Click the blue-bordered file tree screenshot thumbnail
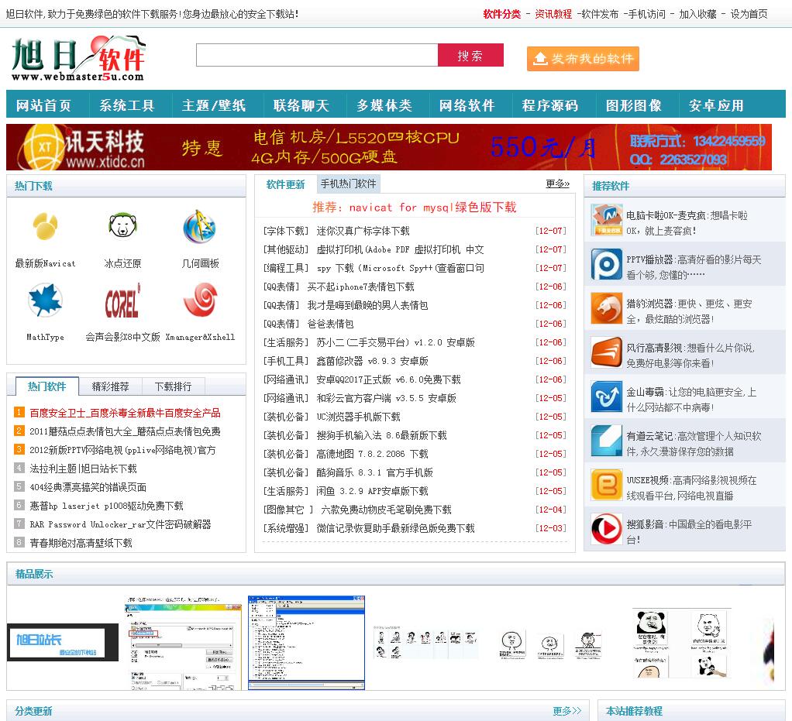792x721 pixels. pos(306,643)
